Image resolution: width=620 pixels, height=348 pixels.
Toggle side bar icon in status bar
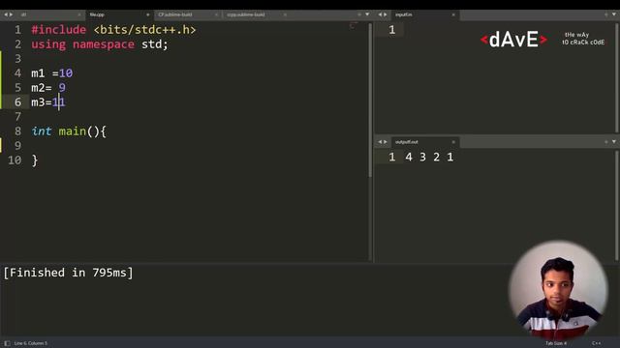coord(7,343)
